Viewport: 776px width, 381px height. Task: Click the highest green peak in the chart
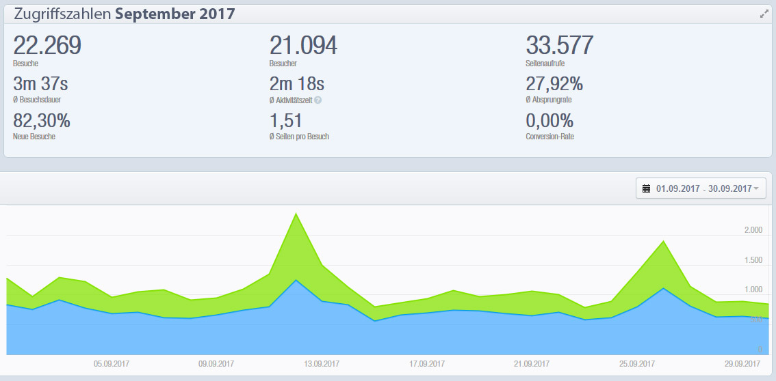[296, 214]
